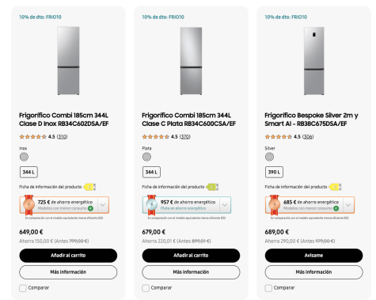Expand the 725 € energy savings chevron
This screenshot has width=376, height=300.
103,205
